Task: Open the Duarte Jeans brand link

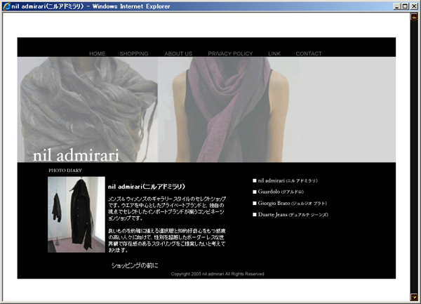Action: [x=293, y=215]
